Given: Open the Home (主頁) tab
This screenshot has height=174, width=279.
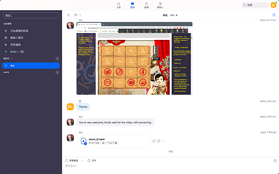Looking at the screenshot, I should point(119,5).
